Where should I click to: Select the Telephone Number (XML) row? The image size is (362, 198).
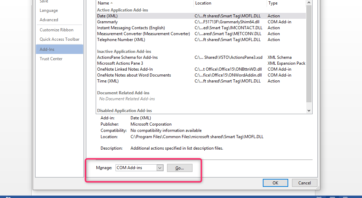click(x=201, y=40)
